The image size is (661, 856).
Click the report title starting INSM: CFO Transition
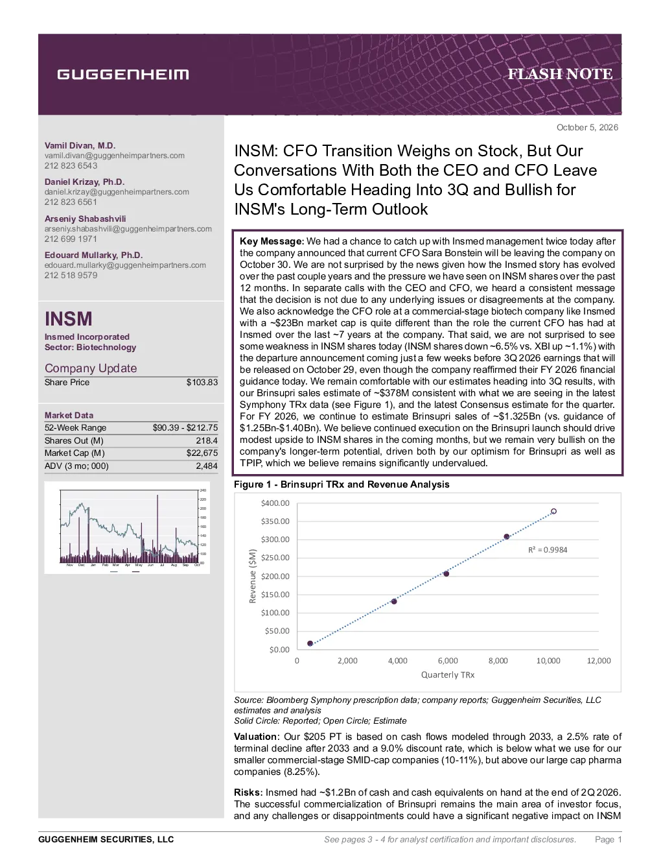pos(415,180)
